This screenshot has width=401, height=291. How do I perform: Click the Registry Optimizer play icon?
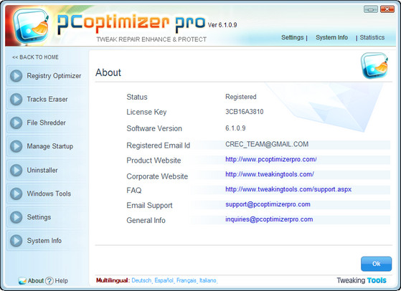(16, 76)
